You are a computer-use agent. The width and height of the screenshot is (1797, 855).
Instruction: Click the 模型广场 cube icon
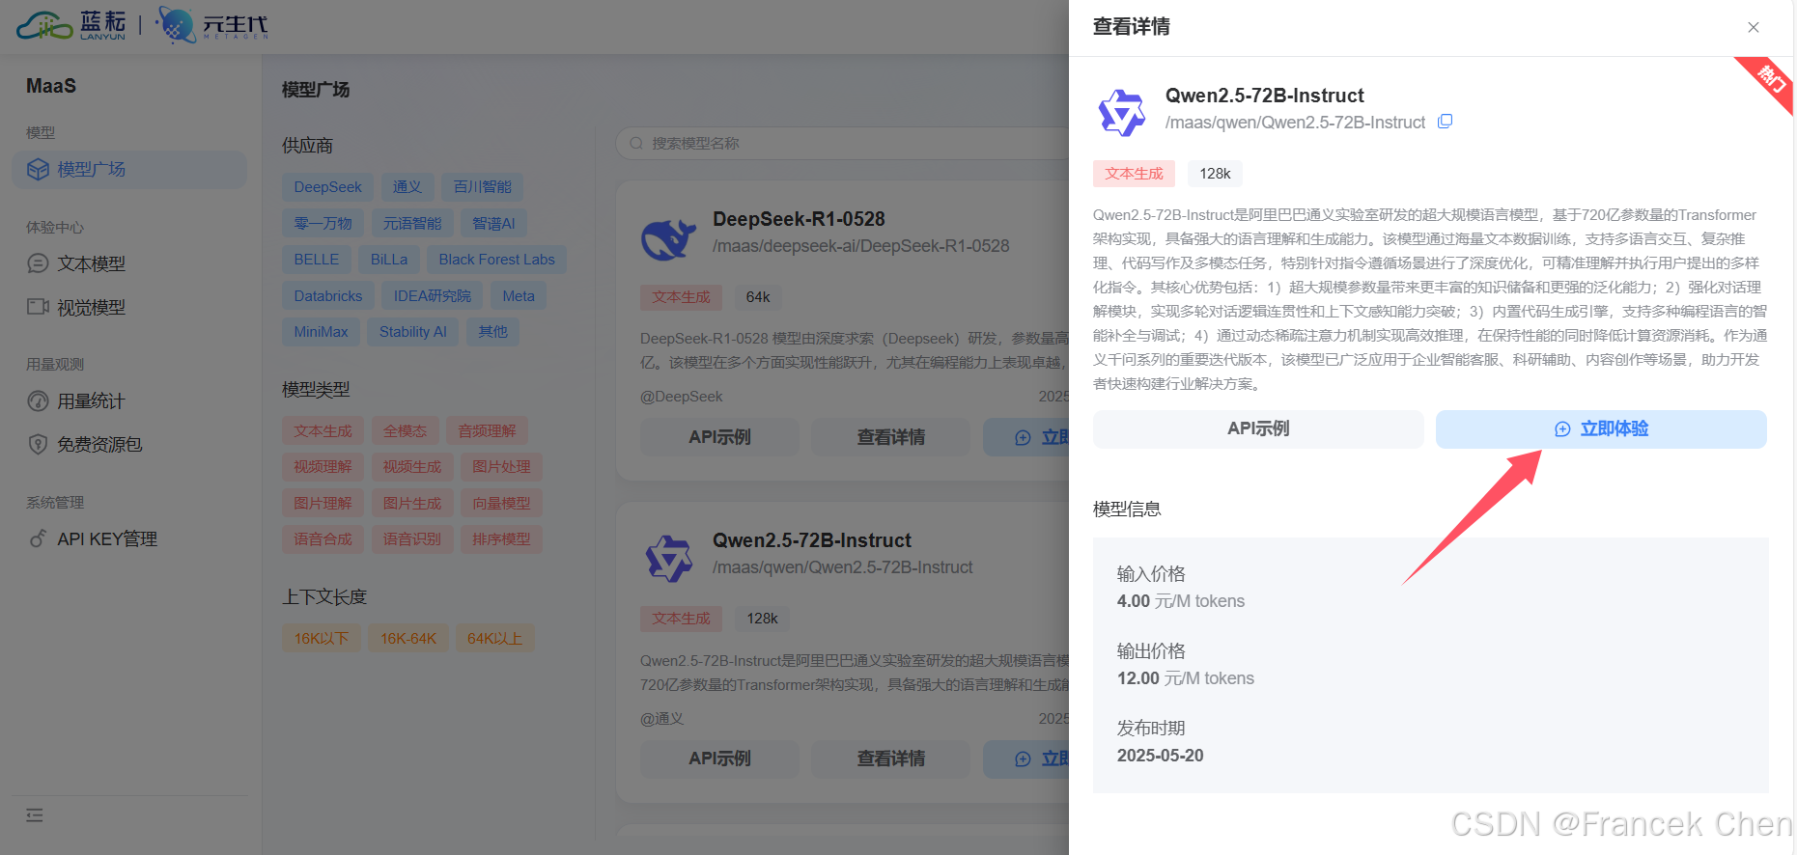pos(38,170)
